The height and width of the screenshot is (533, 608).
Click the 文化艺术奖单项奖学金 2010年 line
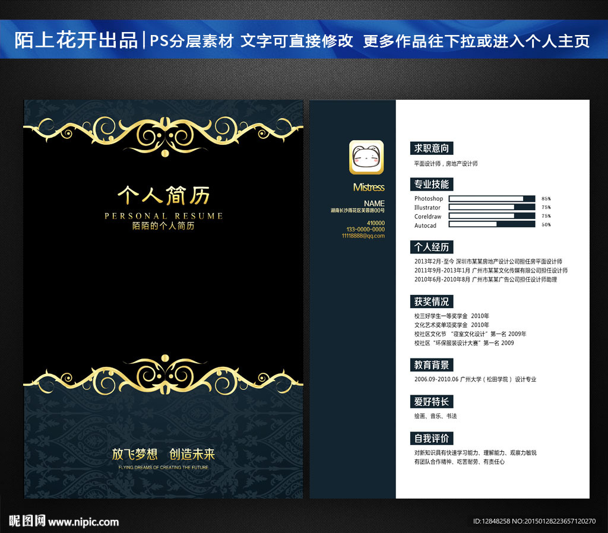452,325
